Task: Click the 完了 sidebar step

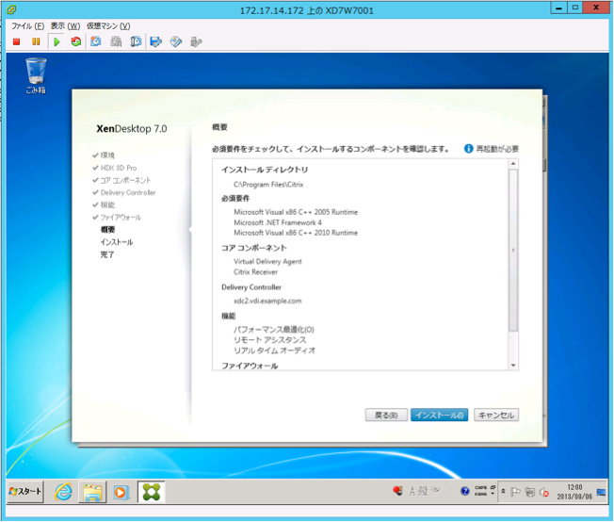Action: click(x=107, y=254)
